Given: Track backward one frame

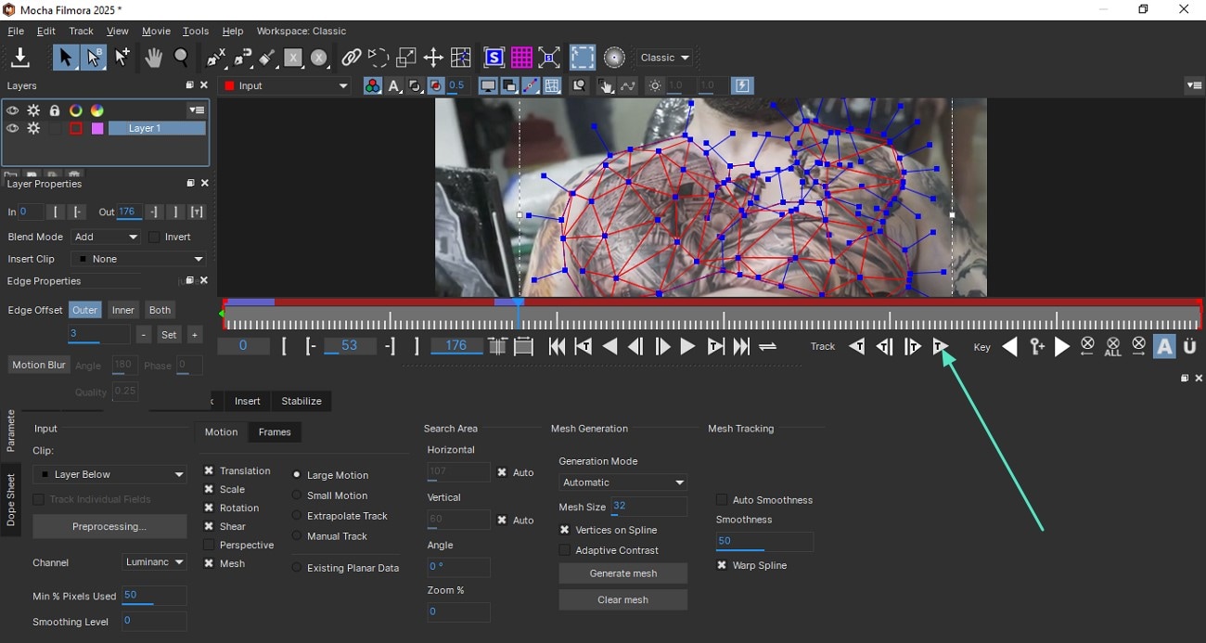Looking at the screenshot, I should coord(885,347).
